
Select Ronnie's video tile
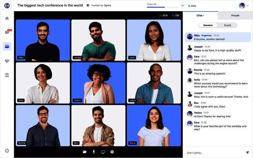click(x=43, y=126)
